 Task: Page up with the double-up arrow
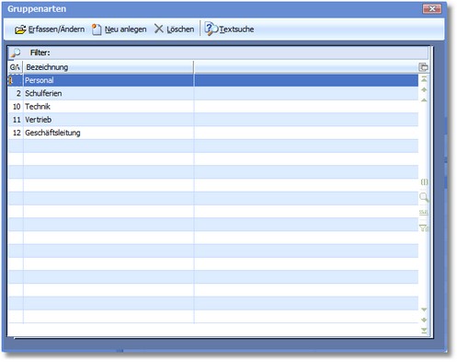click(x=424, y=89)
